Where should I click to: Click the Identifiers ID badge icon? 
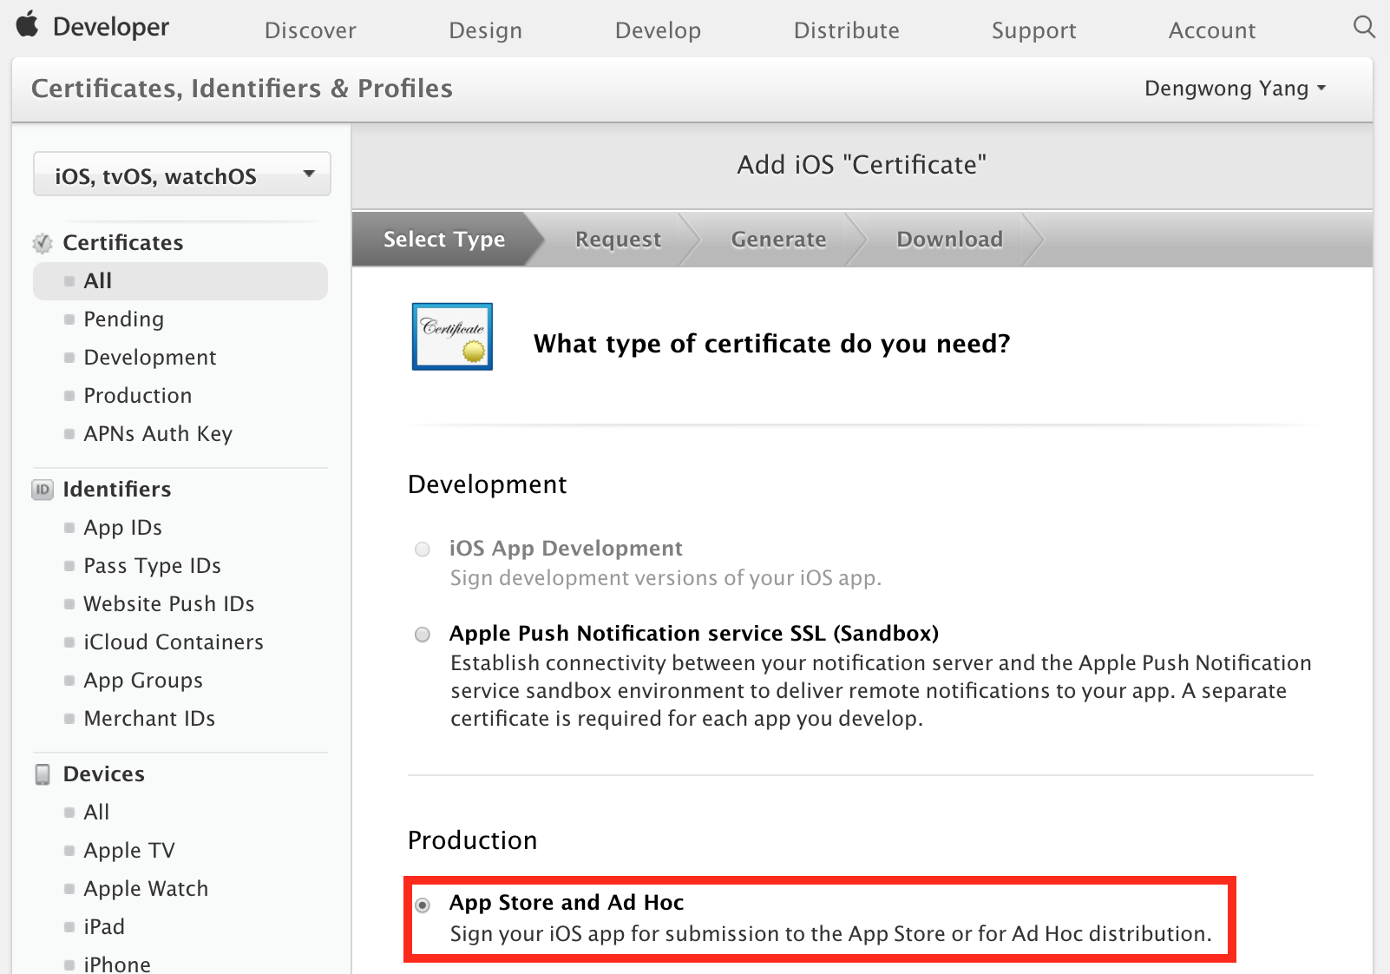click(43, 490)
